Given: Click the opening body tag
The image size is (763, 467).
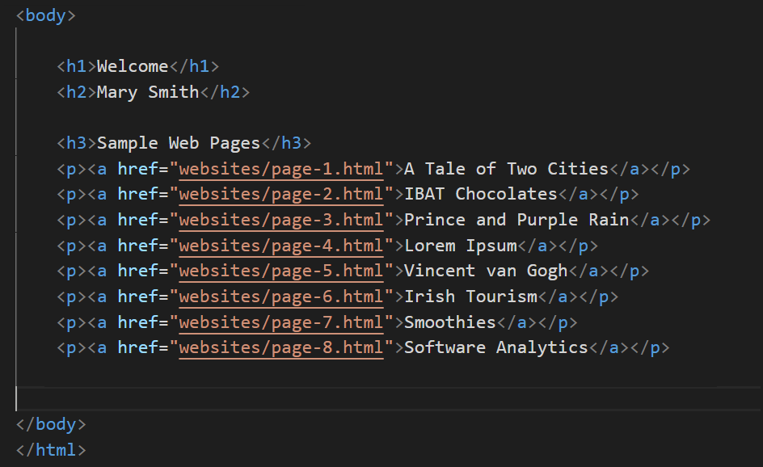Looking at the screenshot, I should point(45,15).
